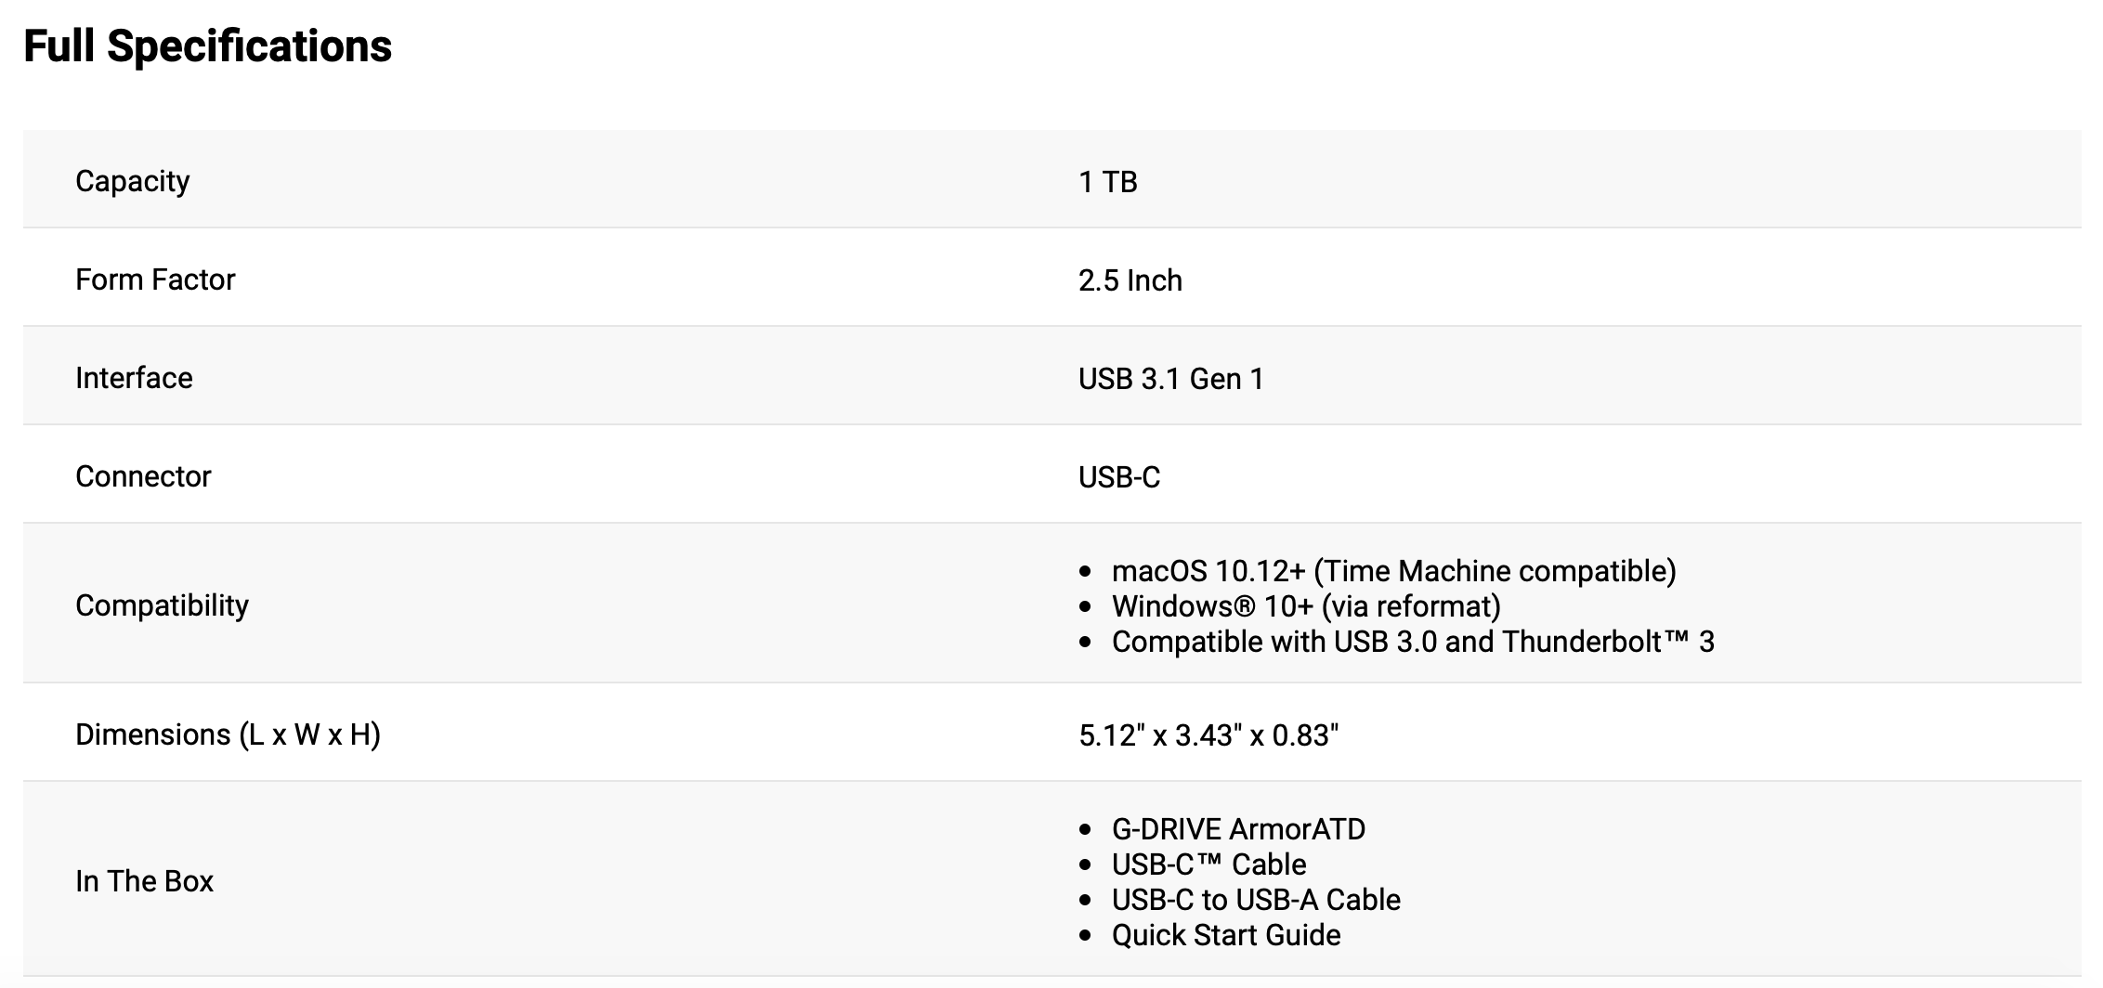
Task: Select the Interface row label
Action: [x=134, y=378]
